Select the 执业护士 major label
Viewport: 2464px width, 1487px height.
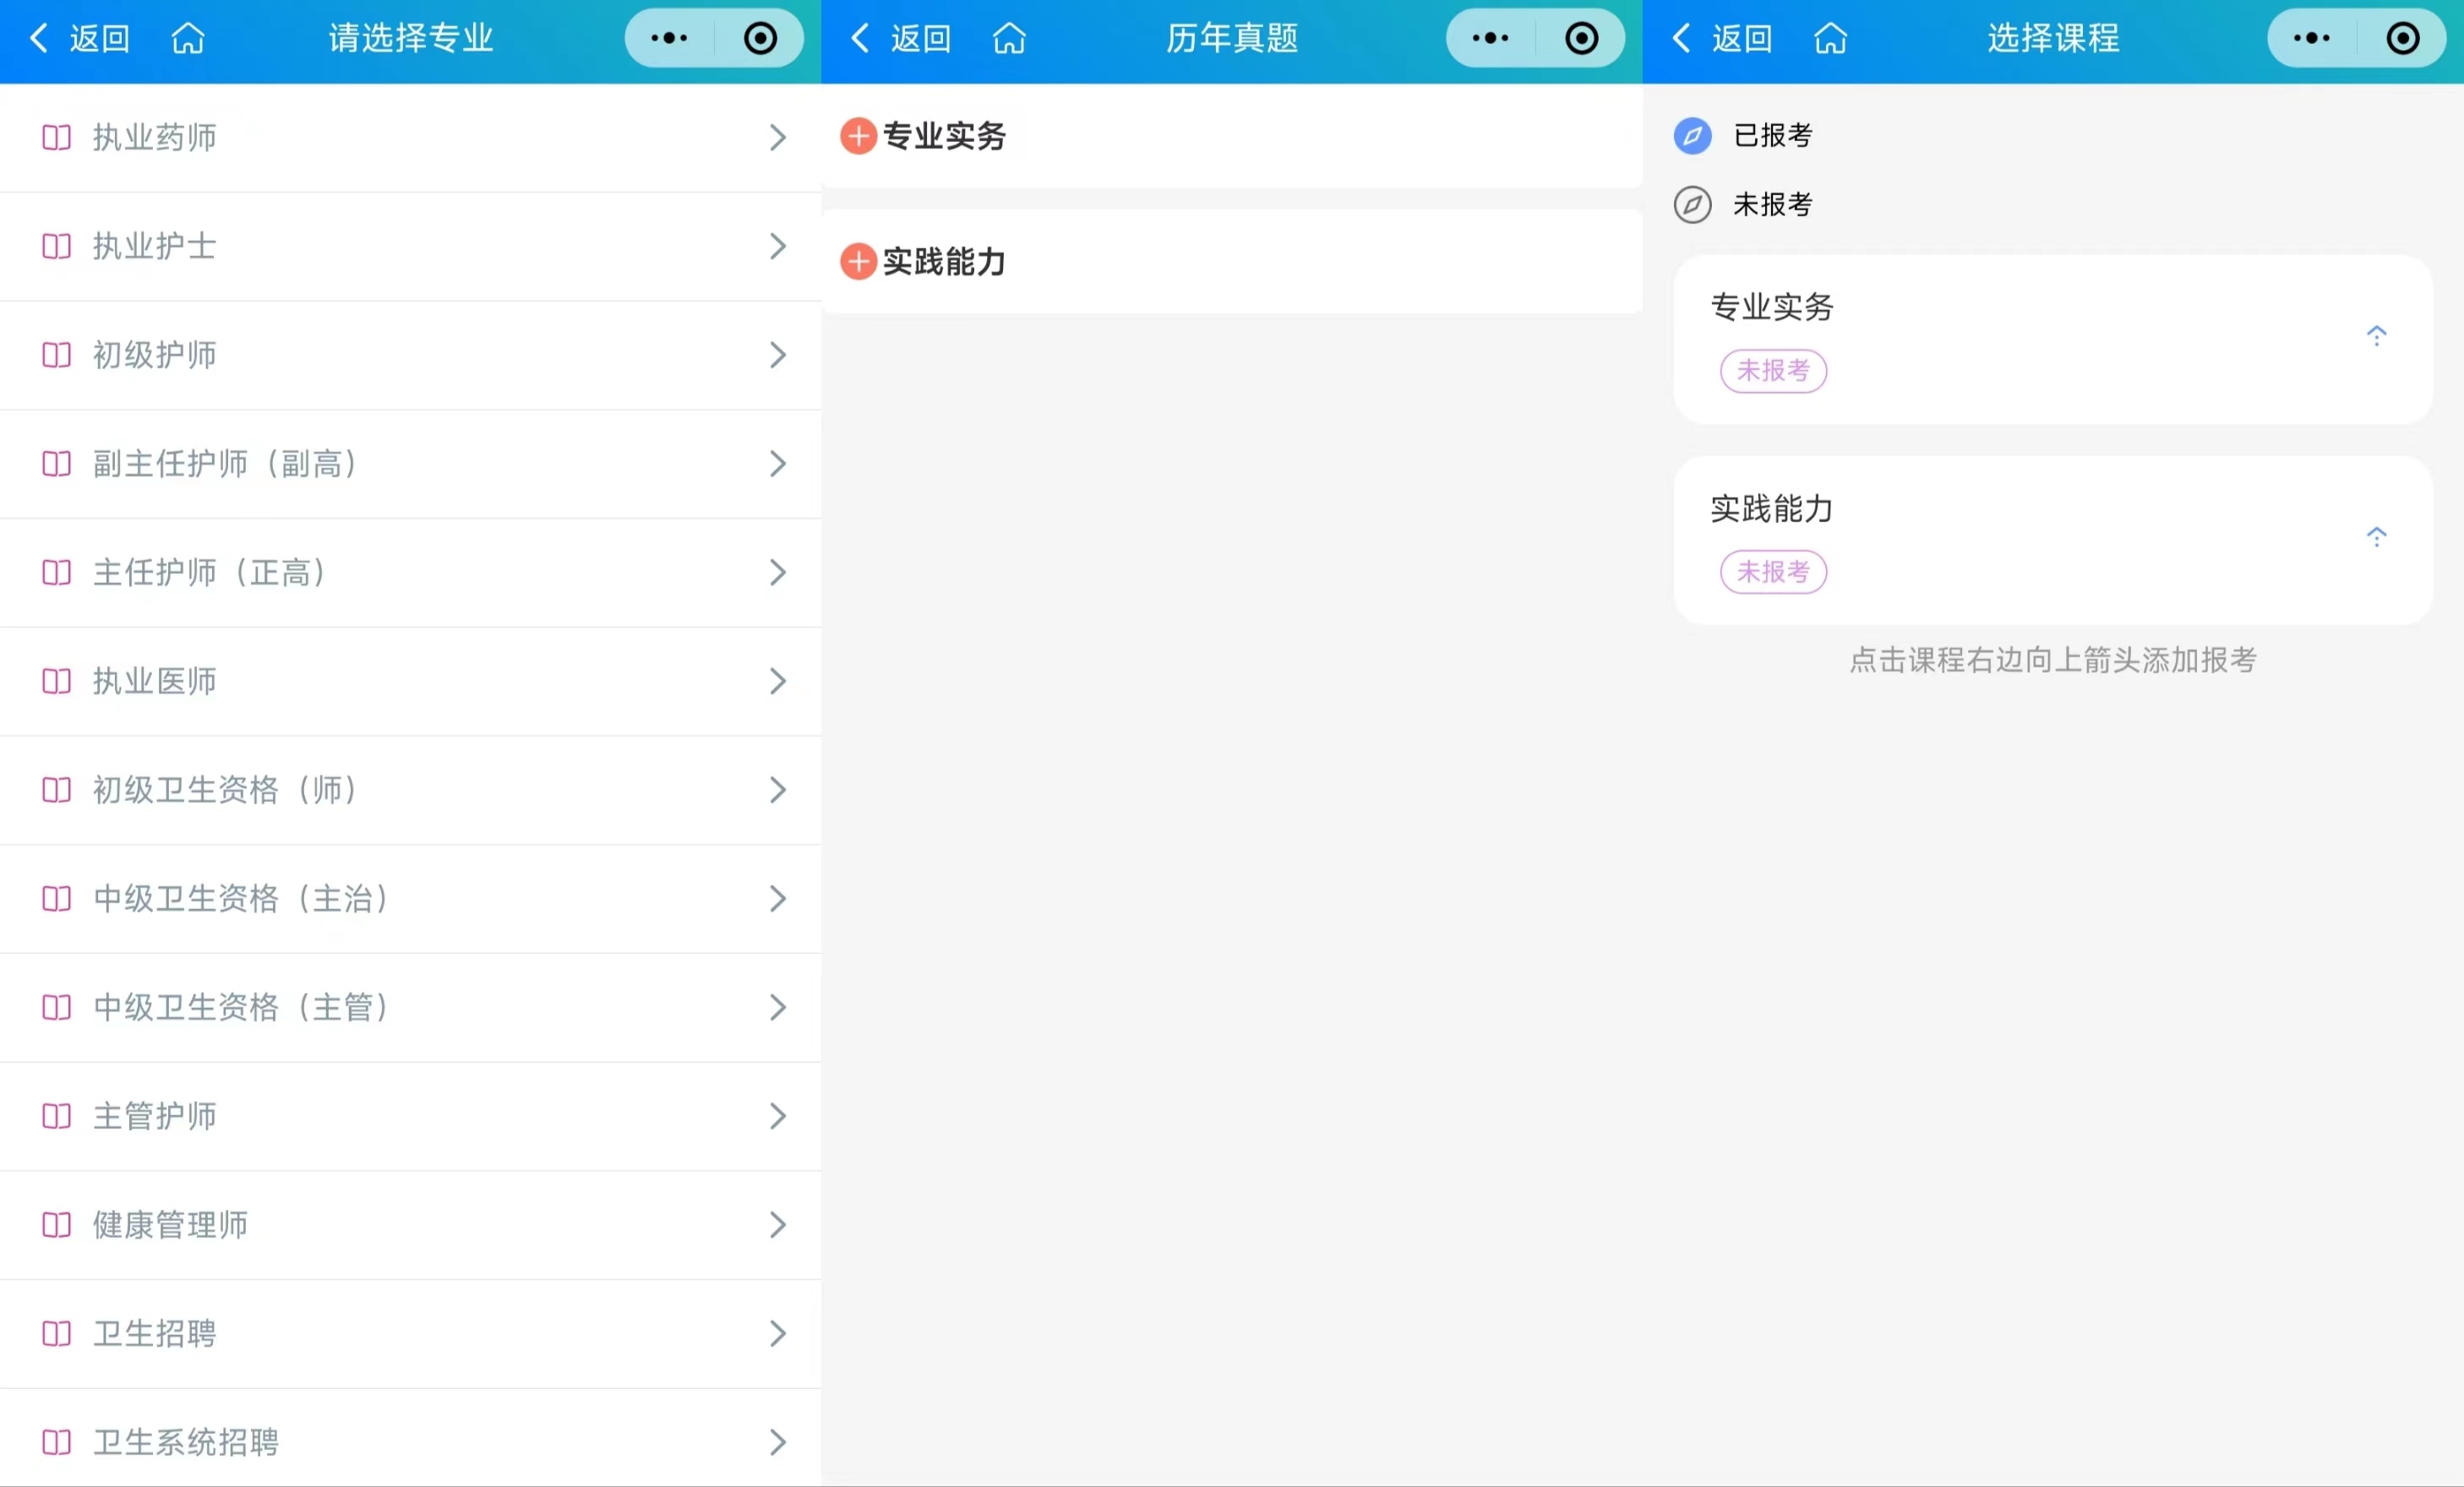coord(155,246)
